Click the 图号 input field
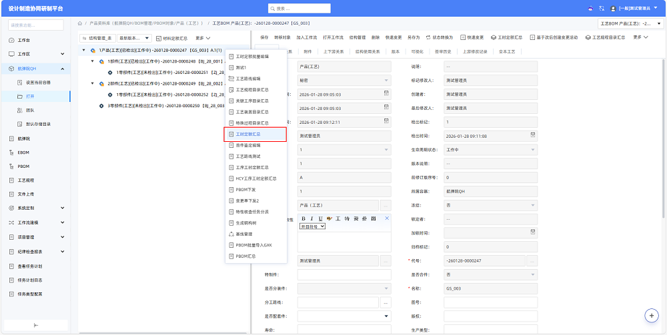The height and width of the screenshot is (335, 667). pos(490,302)
